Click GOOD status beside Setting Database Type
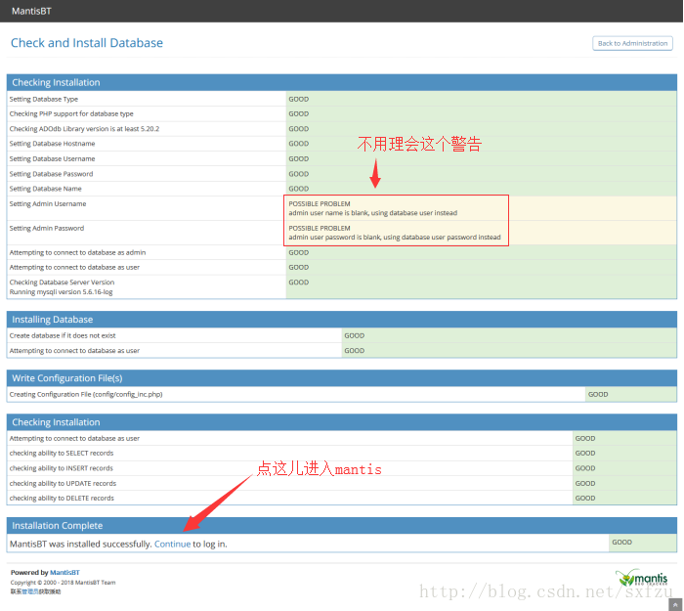The height and width of the screenshot is (611, 684). [x=298, y=99]
